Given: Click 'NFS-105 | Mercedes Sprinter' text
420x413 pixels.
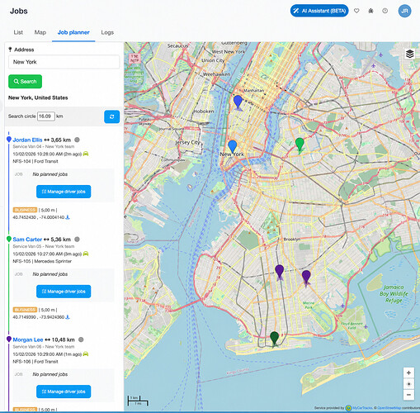Looking at the screenshot, I should pos(42,261).
